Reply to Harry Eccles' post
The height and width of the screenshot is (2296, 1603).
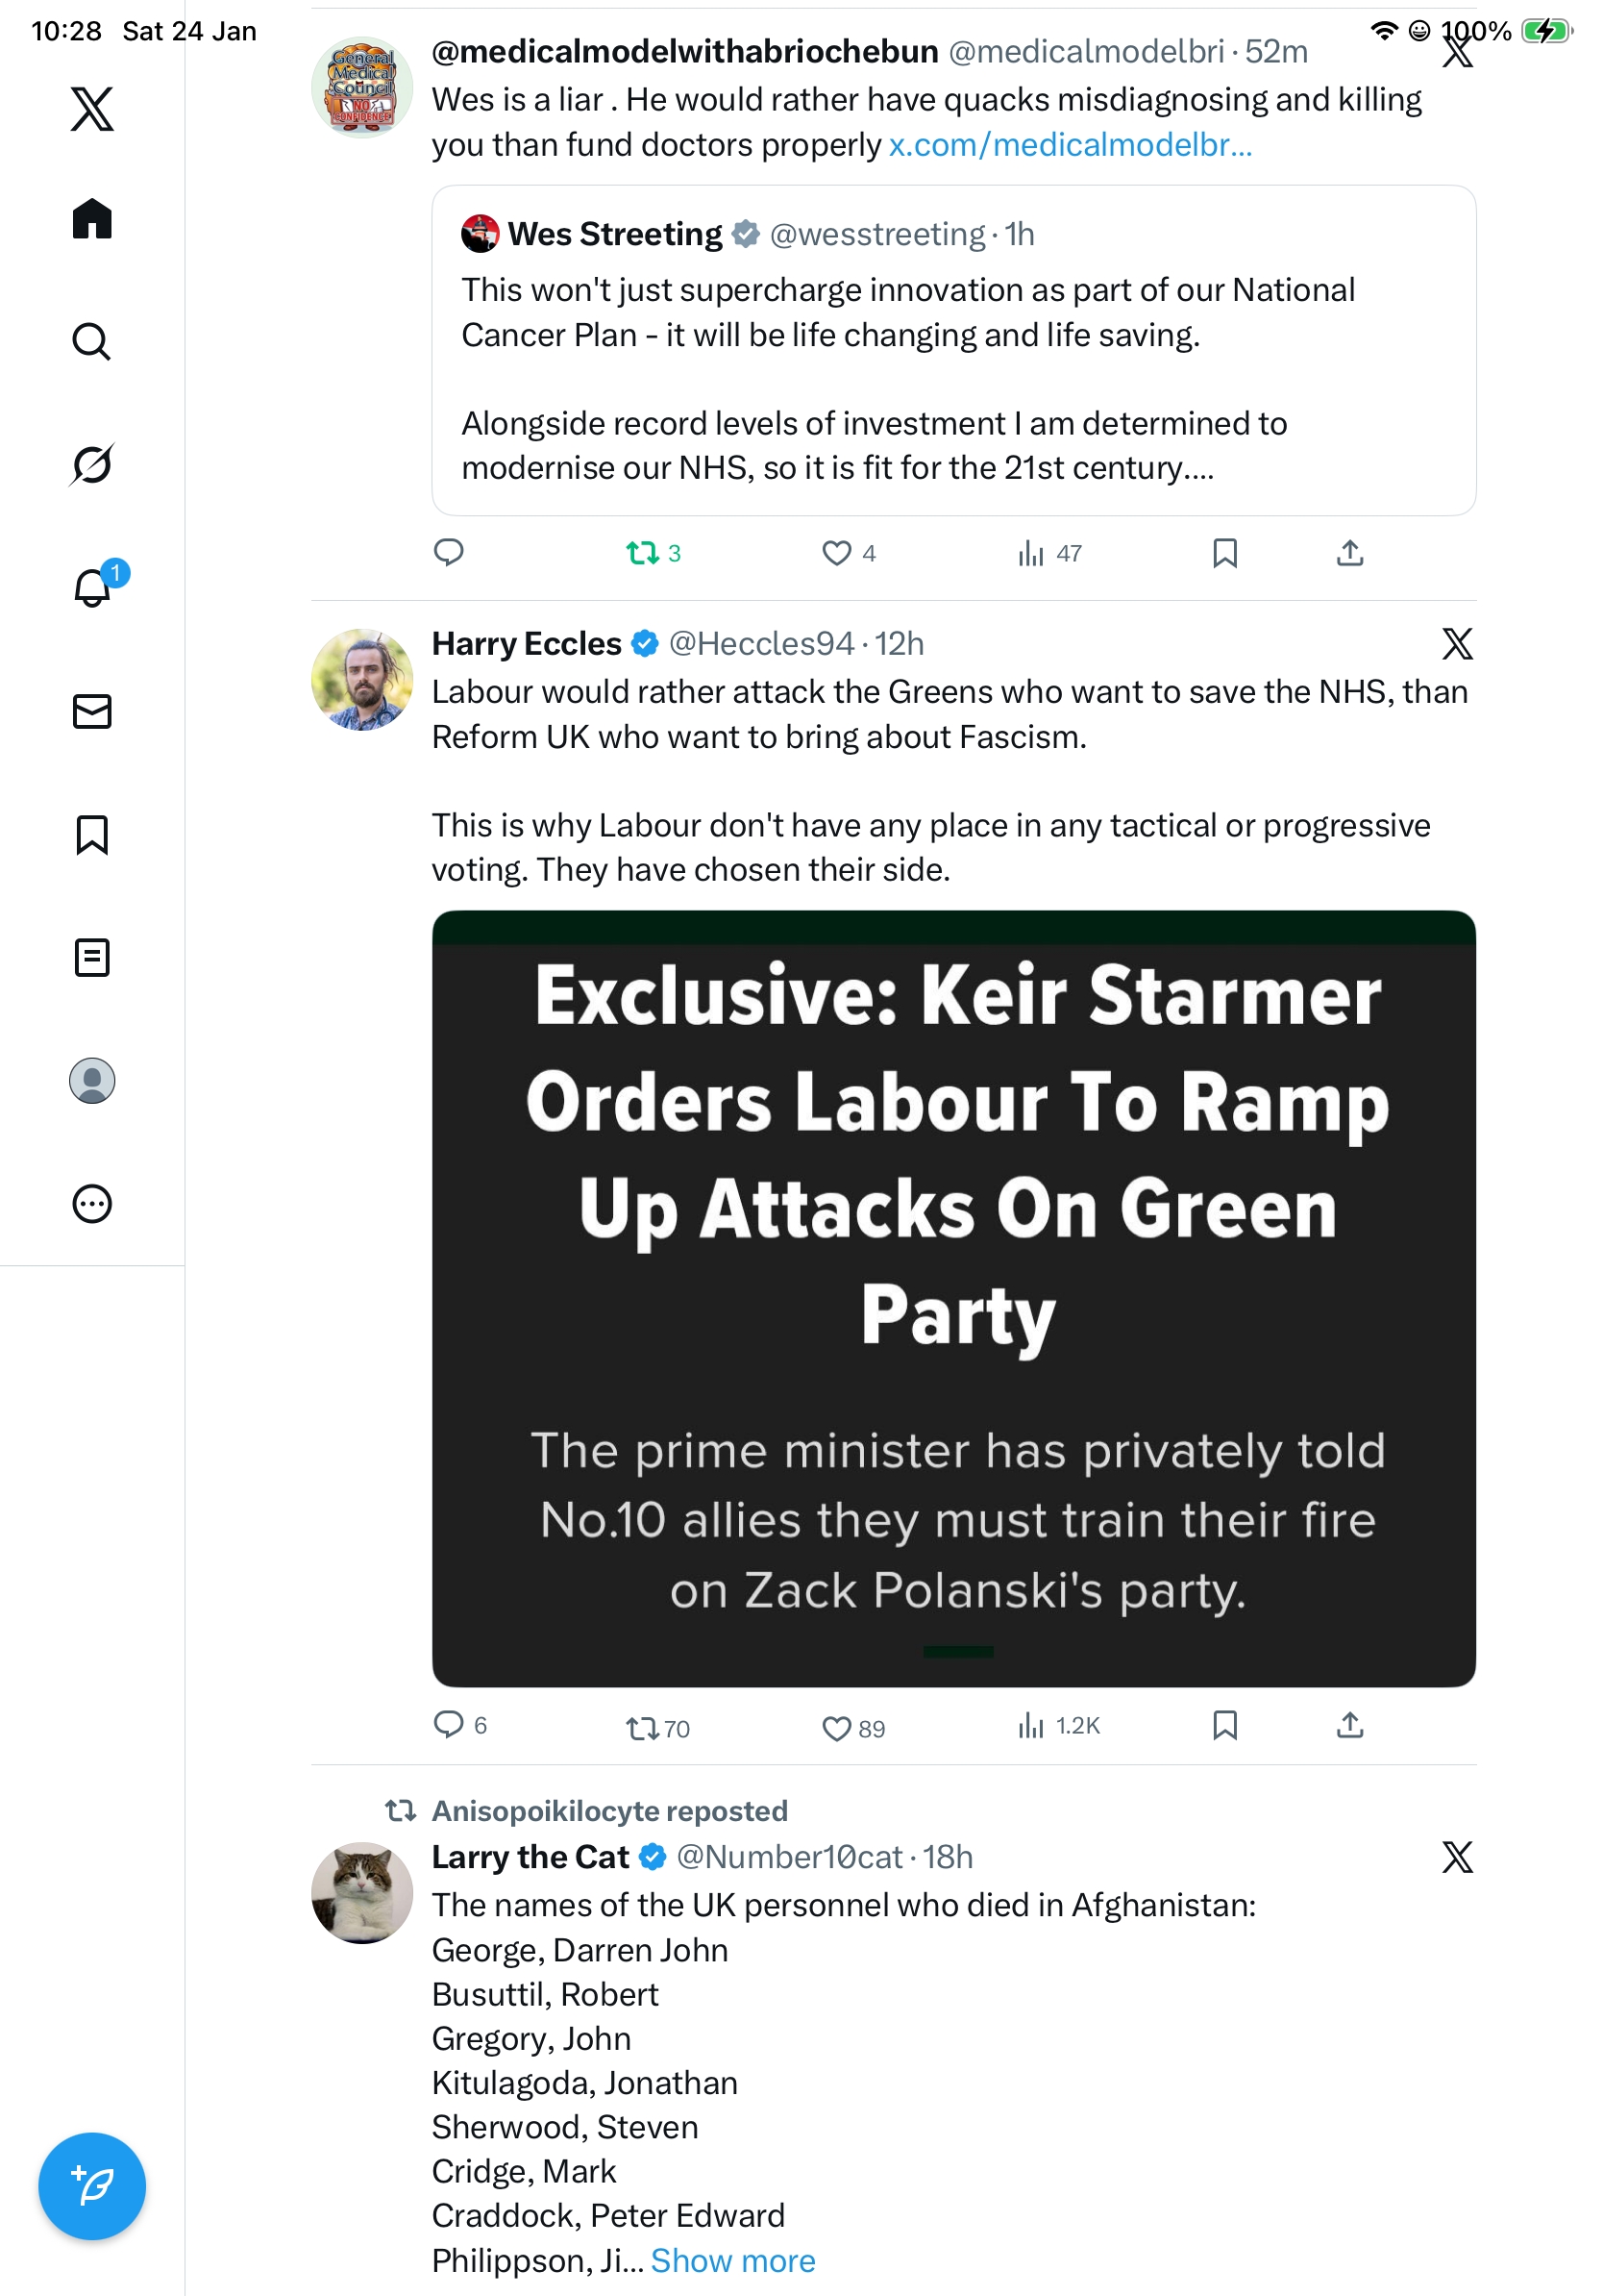(x=449, y=1724)
